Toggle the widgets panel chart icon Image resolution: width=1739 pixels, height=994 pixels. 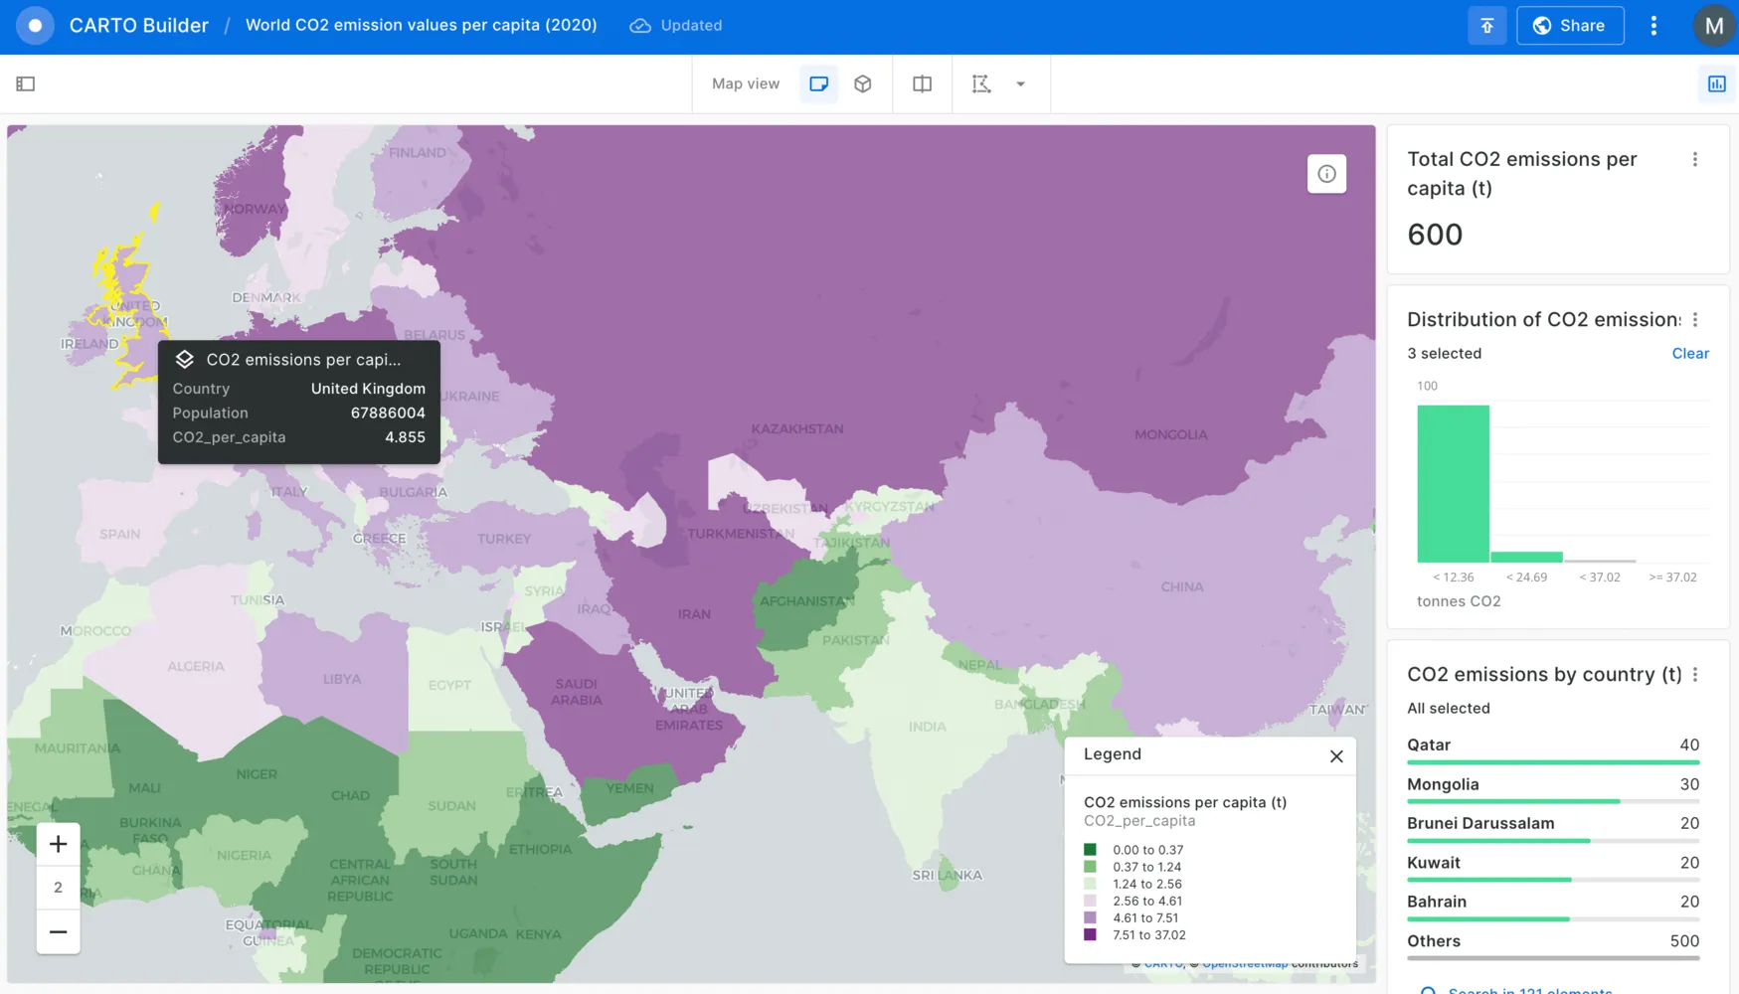click(1717, 84)
